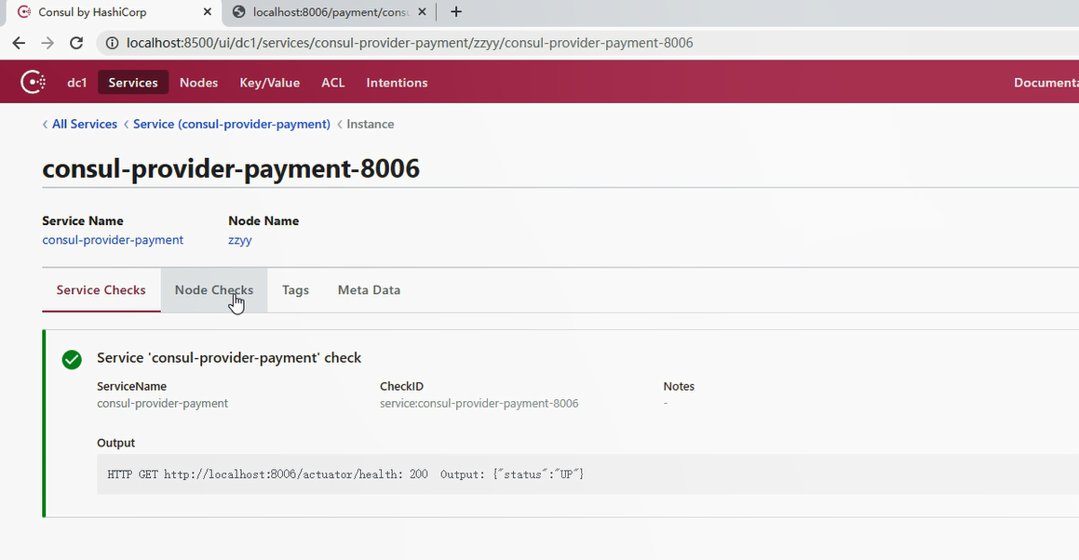The width and height of the screenshot is (1079, 560).
Task: Click the Output label in check card
Action: tap(115, 443)
